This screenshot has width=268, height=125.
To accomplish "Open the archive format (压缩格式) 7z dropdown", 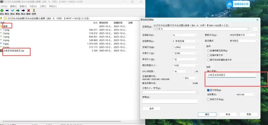I will (x=185, y=35).
